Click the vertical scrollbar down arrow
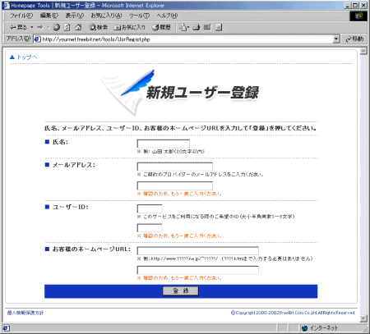370x334 pixels. click(363, 318)
